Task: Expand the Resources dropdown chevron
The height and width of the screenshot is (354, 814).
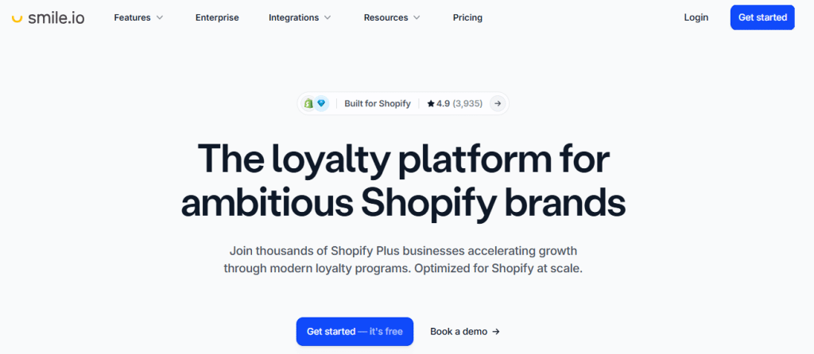Action: click(x=417, y=17)
